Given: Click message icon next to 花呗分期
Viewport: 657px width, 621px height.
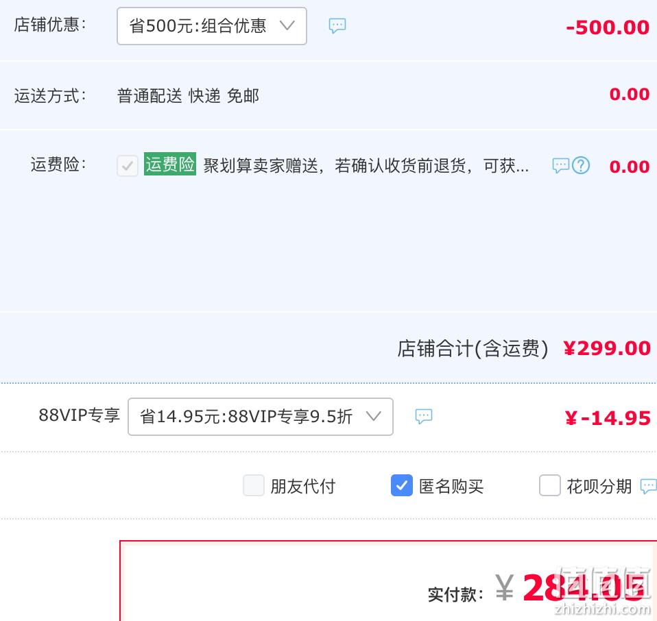Looking at the screenshot, I should point(649,487).
